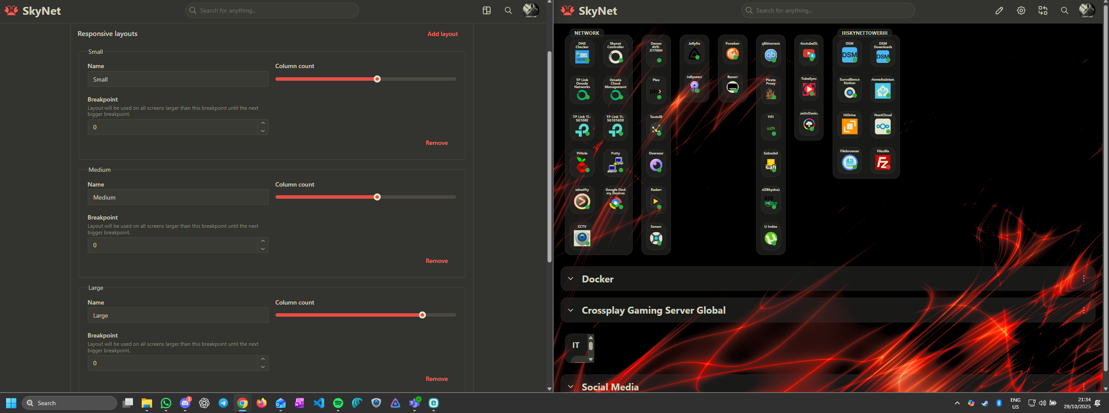Screen dimensions: 1109x413
Task: Launch the Skynet Controller tile
Action: tap(615, 53)
